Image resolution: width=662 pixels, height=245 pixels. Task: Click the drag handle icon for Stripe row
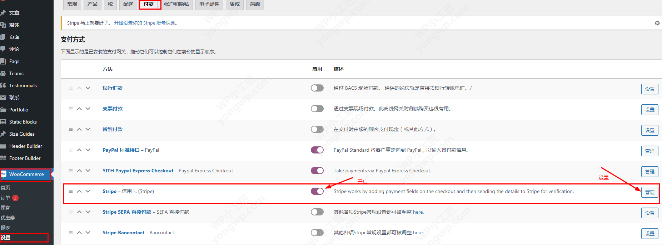71,191
